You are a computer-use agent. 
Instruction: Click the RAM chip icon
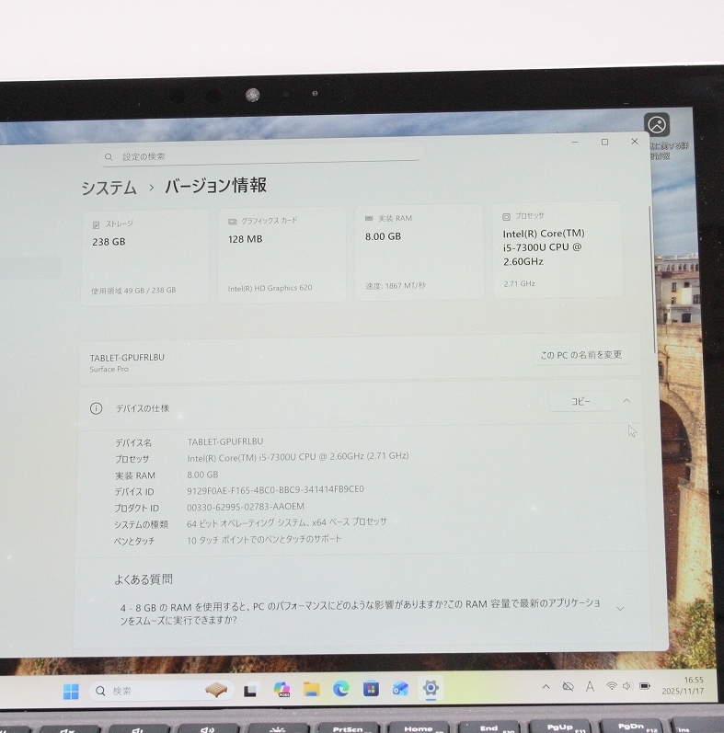(369, 218)
